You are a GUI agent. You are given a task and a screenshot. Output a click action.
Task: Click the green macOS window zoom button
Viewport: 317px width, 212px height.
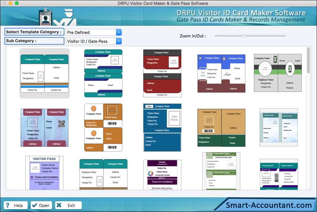click(17, 3)
